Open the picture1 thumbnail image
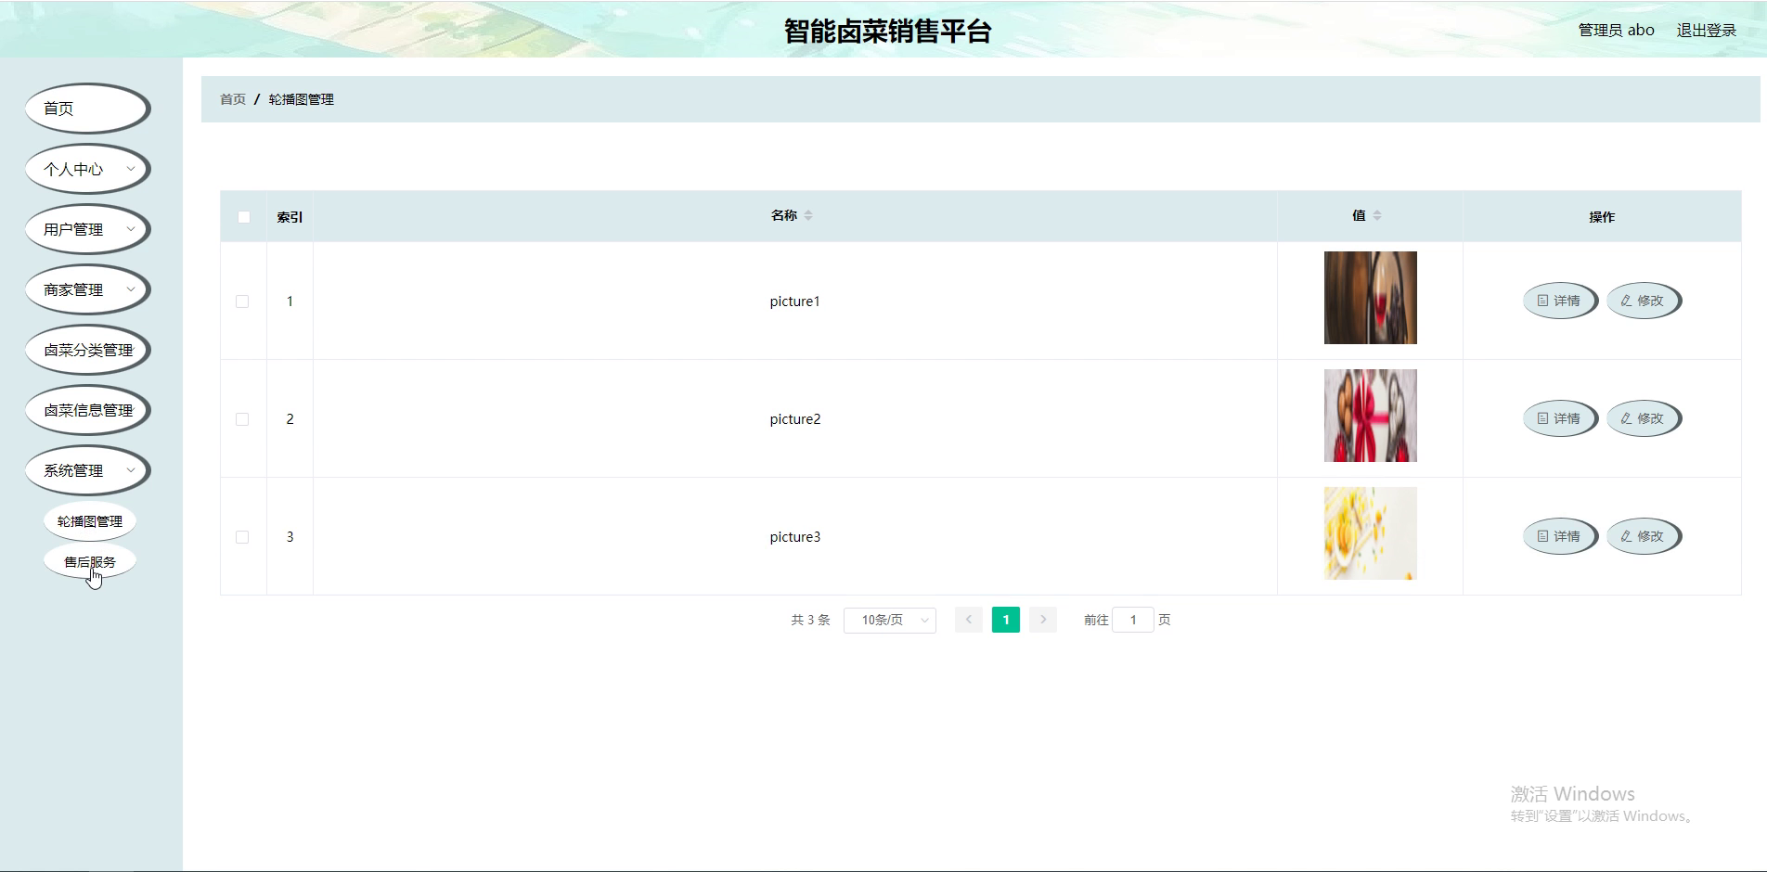 click(1371, 298)
